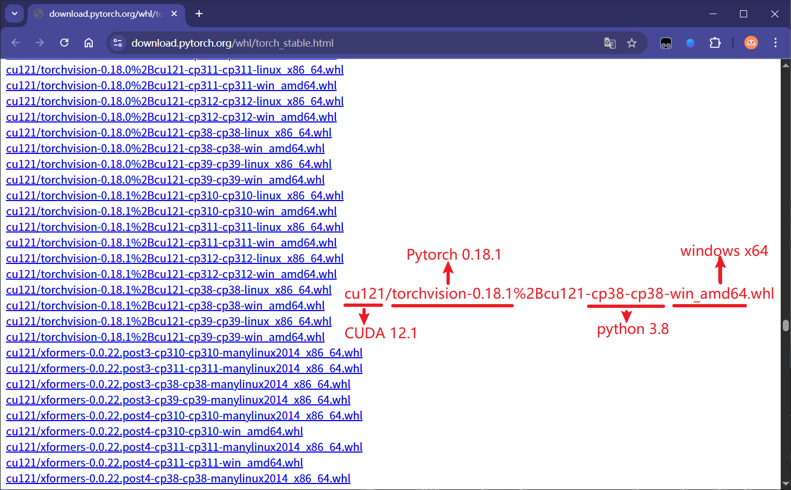
Task: Download torchvision-0.18.0 cu121 cp38 win_amd64 wheel
Action: click(165, 149)
